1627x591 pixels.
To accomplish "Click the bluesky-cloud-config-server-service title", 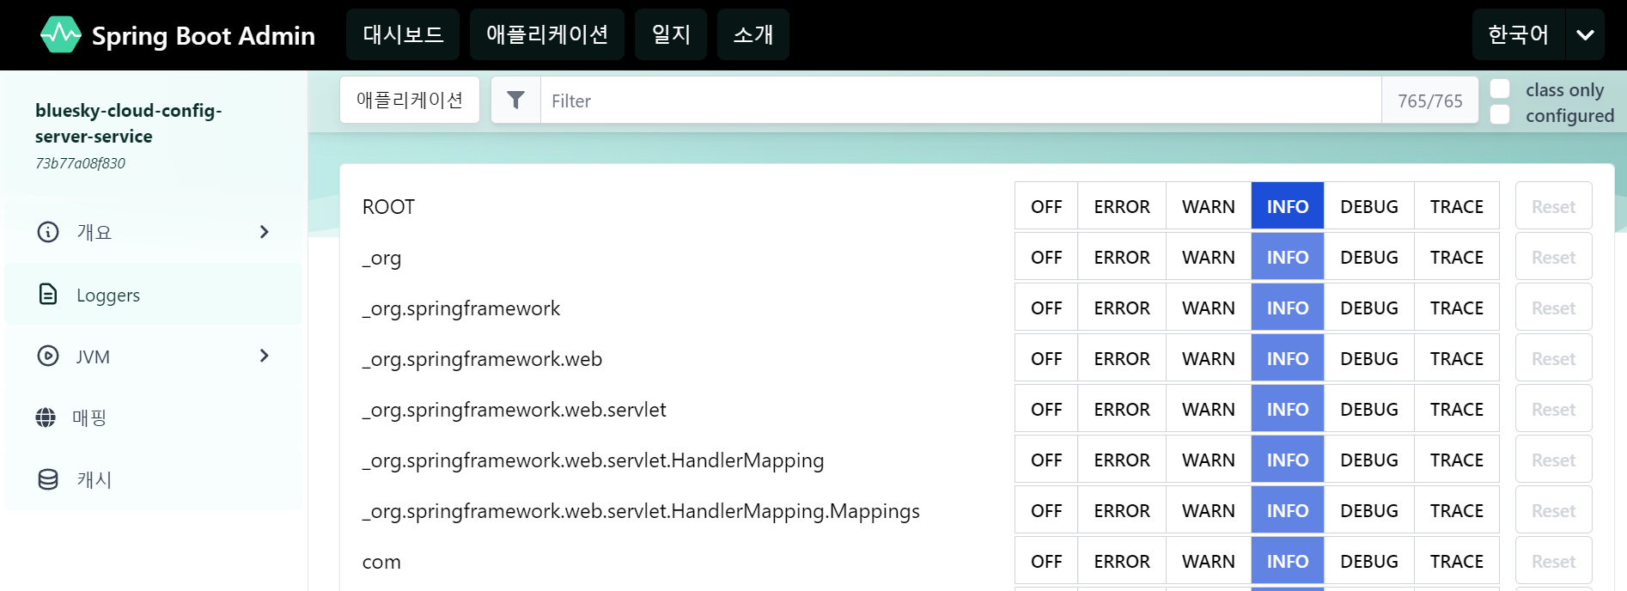I will click(x=129, y=123).
